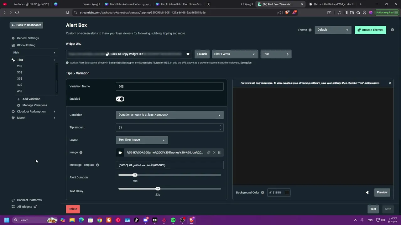Click Connect Platforms link
The width and height of the screenshot is (401, 225).
29,200
